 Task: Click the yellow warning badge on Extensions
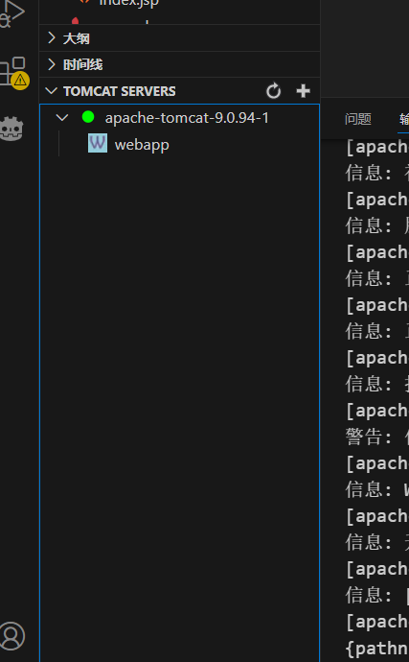(20, 81)
